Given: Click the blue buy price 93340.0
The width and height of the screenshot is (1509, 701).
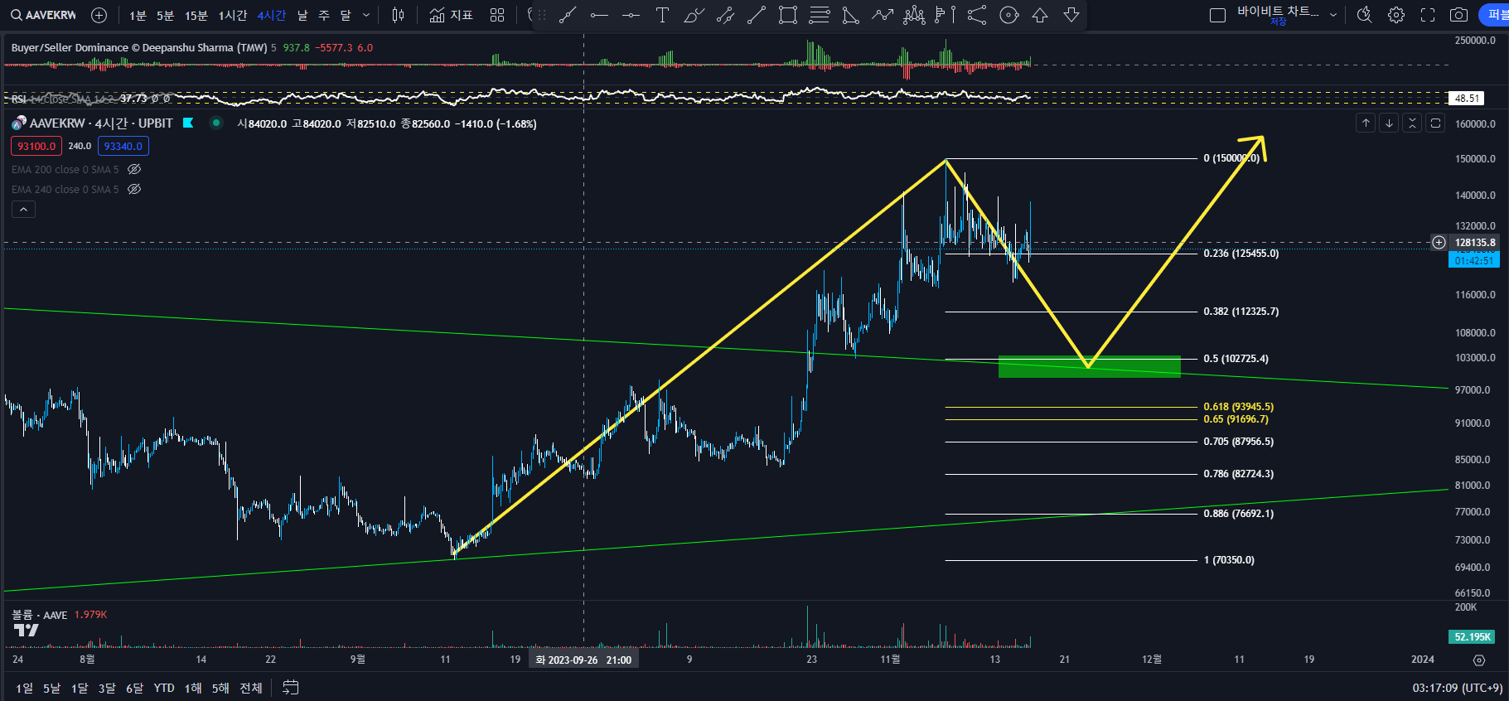Looking at the screenshot, I should pyautogui.click(x=123, y=146).
